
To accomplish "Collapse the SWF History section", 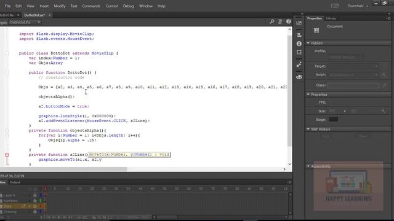I will [x=308, y=130].
